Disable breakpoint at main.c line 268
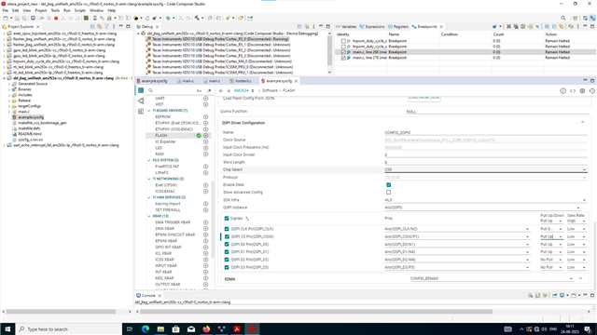Viewport: 597px width, 335px height. (x=343, y=52)
